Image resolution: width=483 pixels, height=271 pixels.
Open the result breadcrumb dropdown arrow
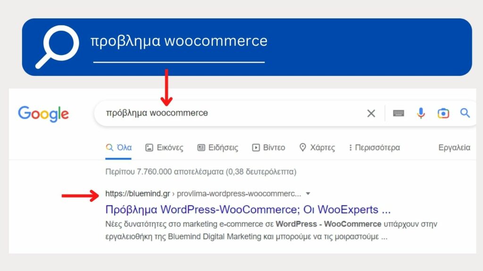pos(308,193)
